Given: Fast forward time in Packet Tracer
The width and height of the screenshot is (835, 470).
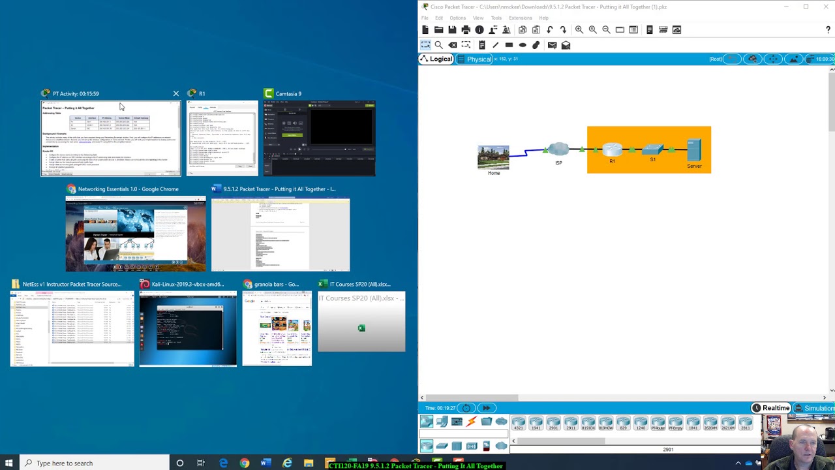Looking at the screenshot, I should coord(487,408).
